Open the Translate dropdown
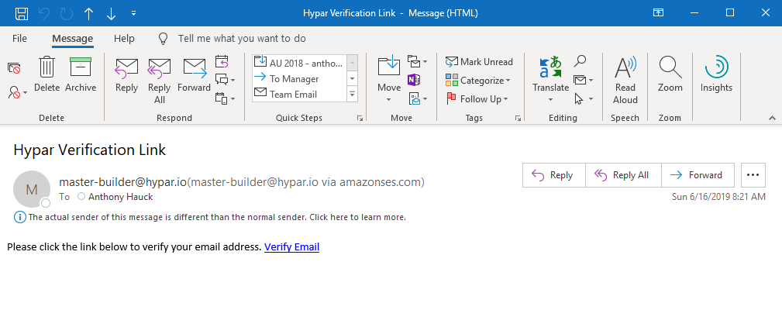782x317 pixels. (550, 80)
